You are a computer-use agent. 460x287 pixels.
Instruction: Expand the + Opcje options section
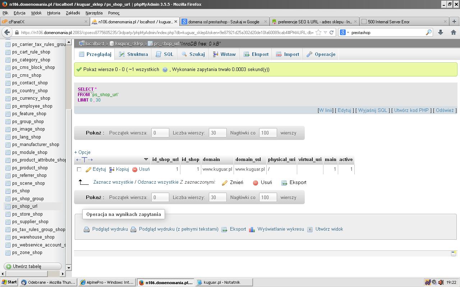[82, 152]
